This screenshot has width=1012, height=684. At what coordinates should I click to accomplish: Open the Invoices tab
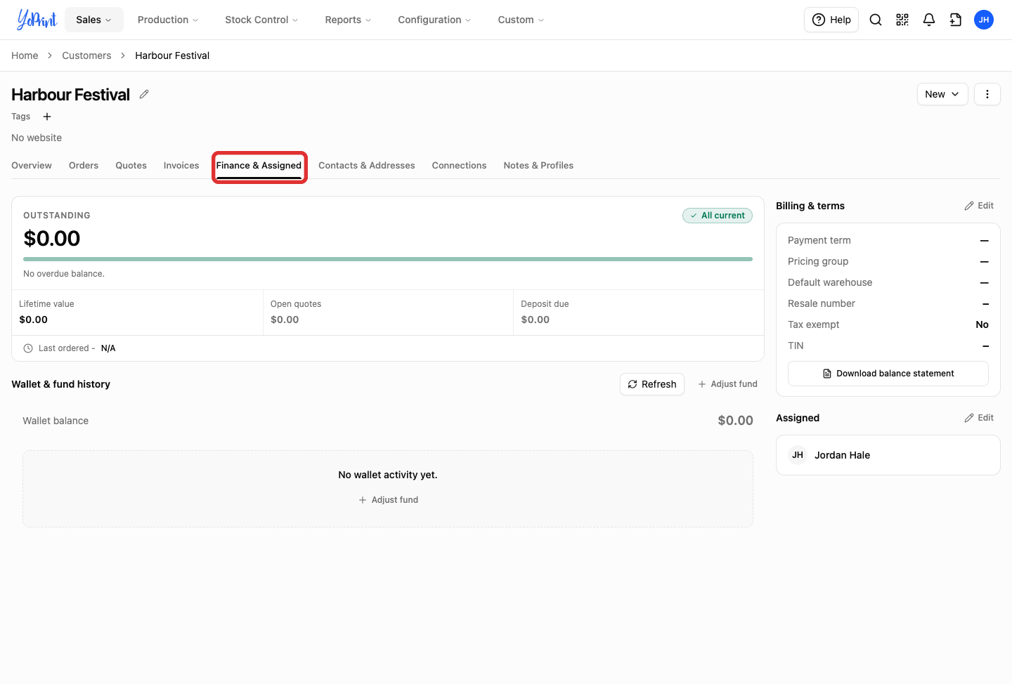click(x=181, y=166)
